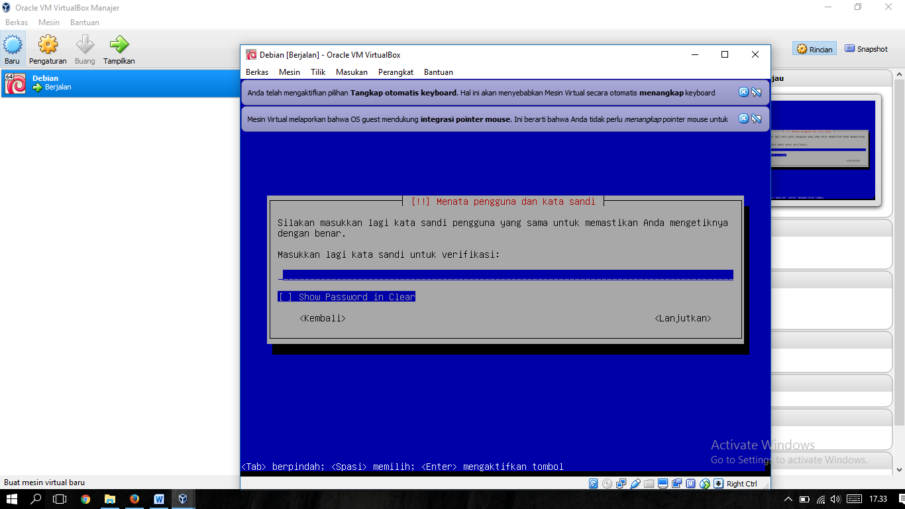Viewport: 905px width, 509px height.
Task: Switch to the Snapshot view
Action: pyautogui.click(x=866, y=48)
